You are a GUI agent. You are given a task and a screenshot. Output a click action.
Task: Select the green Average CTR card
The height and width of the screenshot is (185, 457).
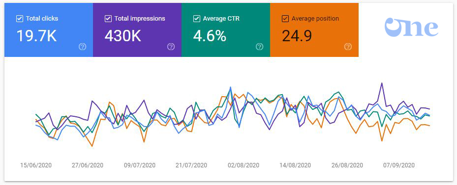pyautogui.click(x=226, y=30)
